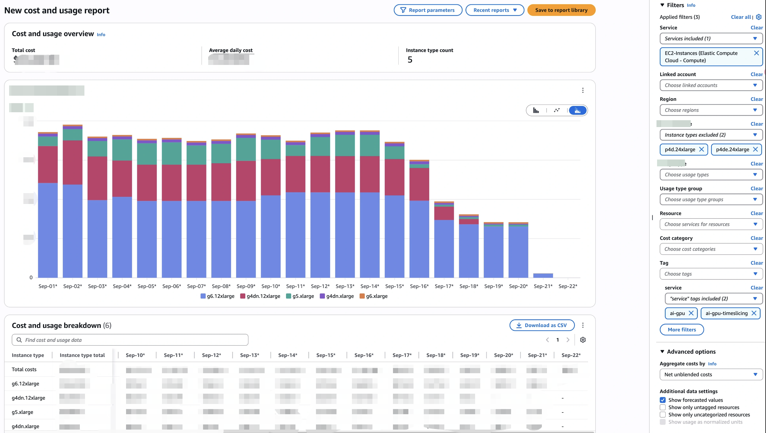Open Choose linked accounts dropdown

711,85
